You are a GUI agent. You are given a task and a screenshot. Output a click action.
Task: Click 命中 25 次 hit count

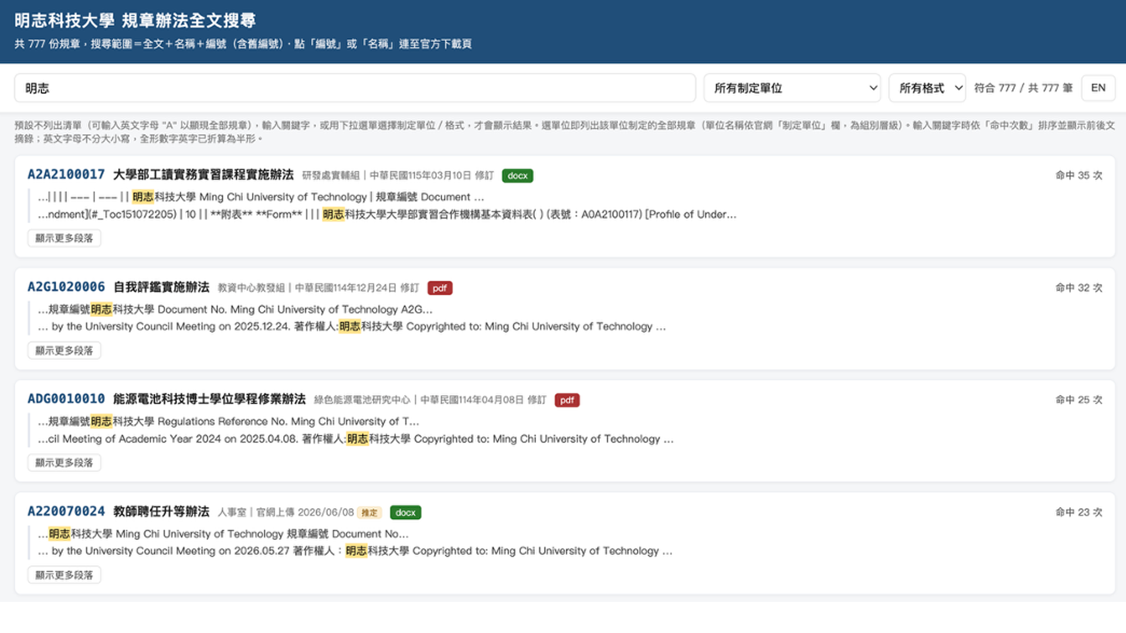(1079, 400)
